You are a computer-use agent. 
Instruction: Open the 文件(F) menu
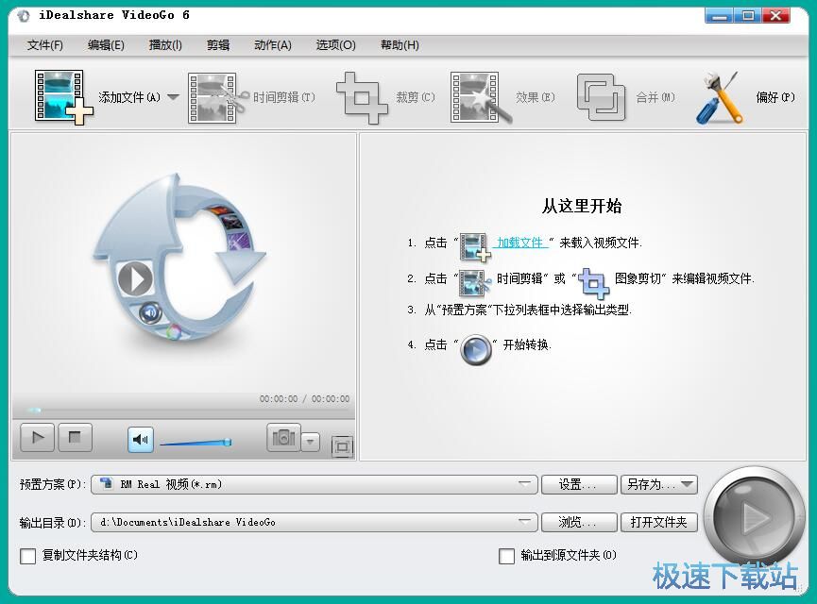[x=45, y=45]
